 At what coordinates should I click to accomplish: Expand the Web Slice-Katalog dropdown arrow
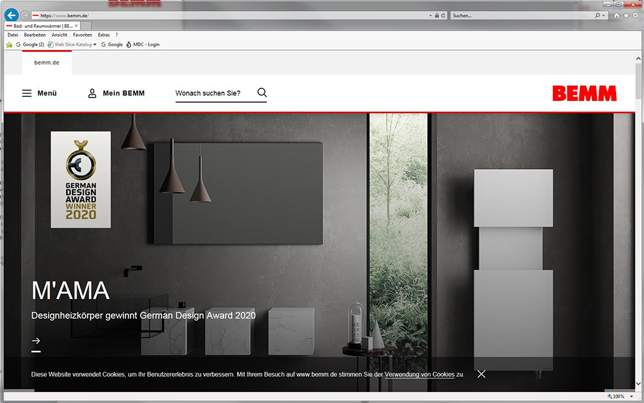pyautogui.click(x=95, y=44)
